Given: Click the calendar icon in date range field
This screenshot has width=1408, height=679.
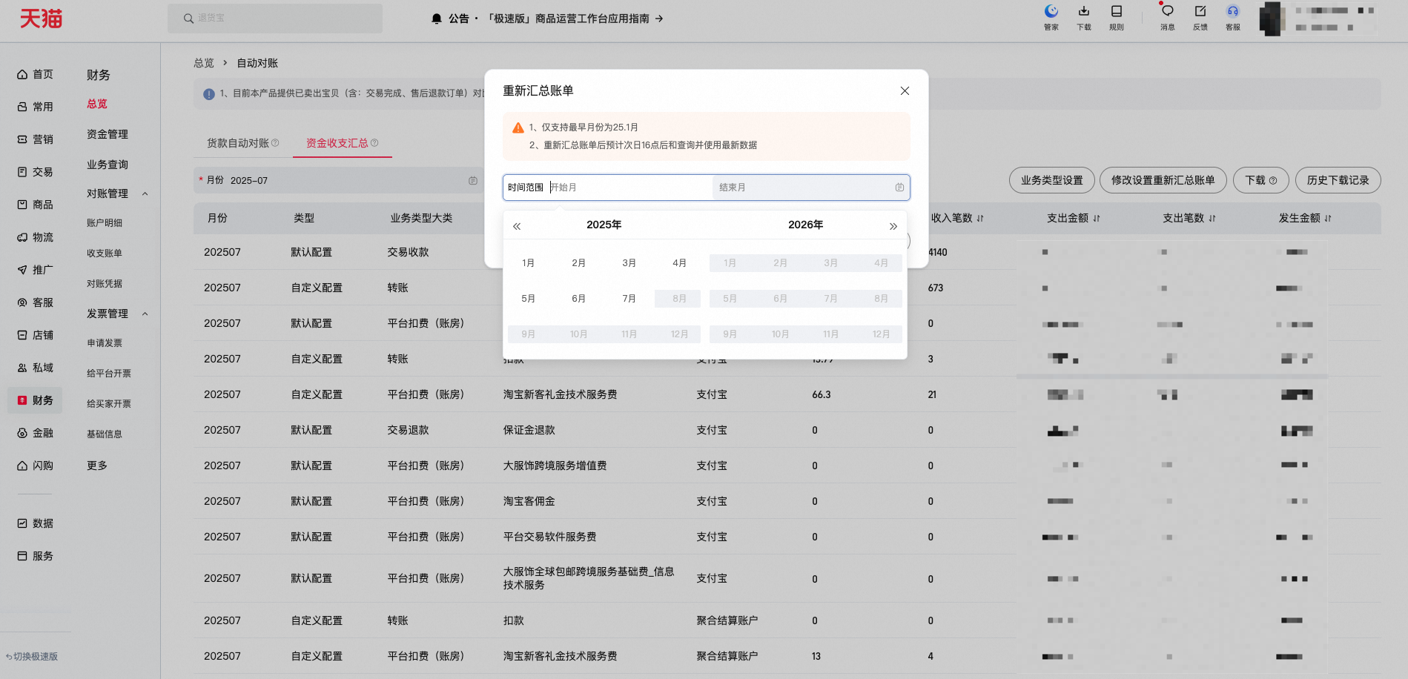Looking at the screenshot, I should coord(899,188).
